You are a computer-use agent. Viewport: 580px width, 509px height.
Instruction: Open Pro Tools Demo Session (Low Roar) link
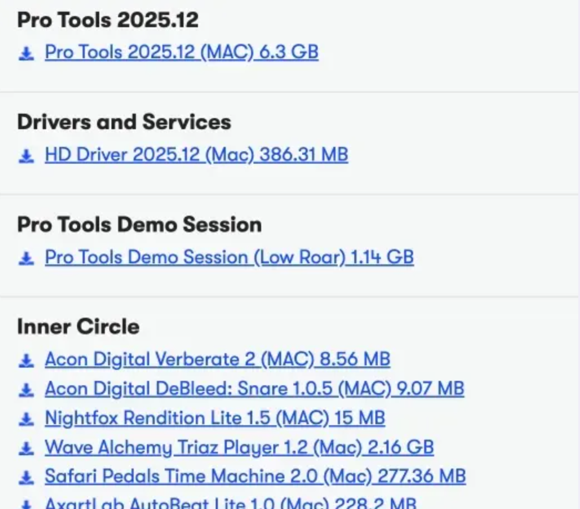(229, 257)
